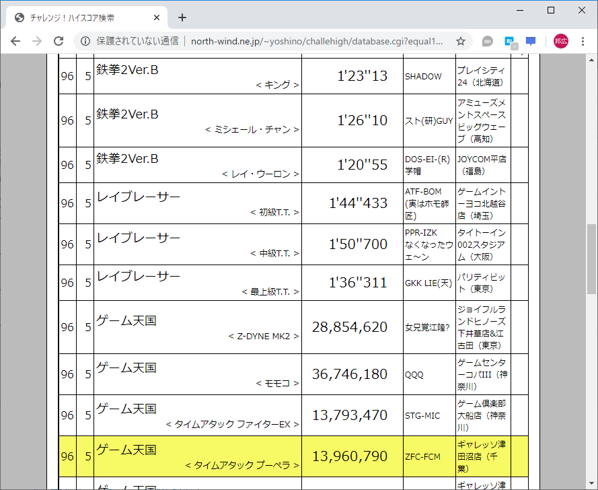Click category < レイ・ウーロン >
The image size is (598, 490).
(260, 174)
